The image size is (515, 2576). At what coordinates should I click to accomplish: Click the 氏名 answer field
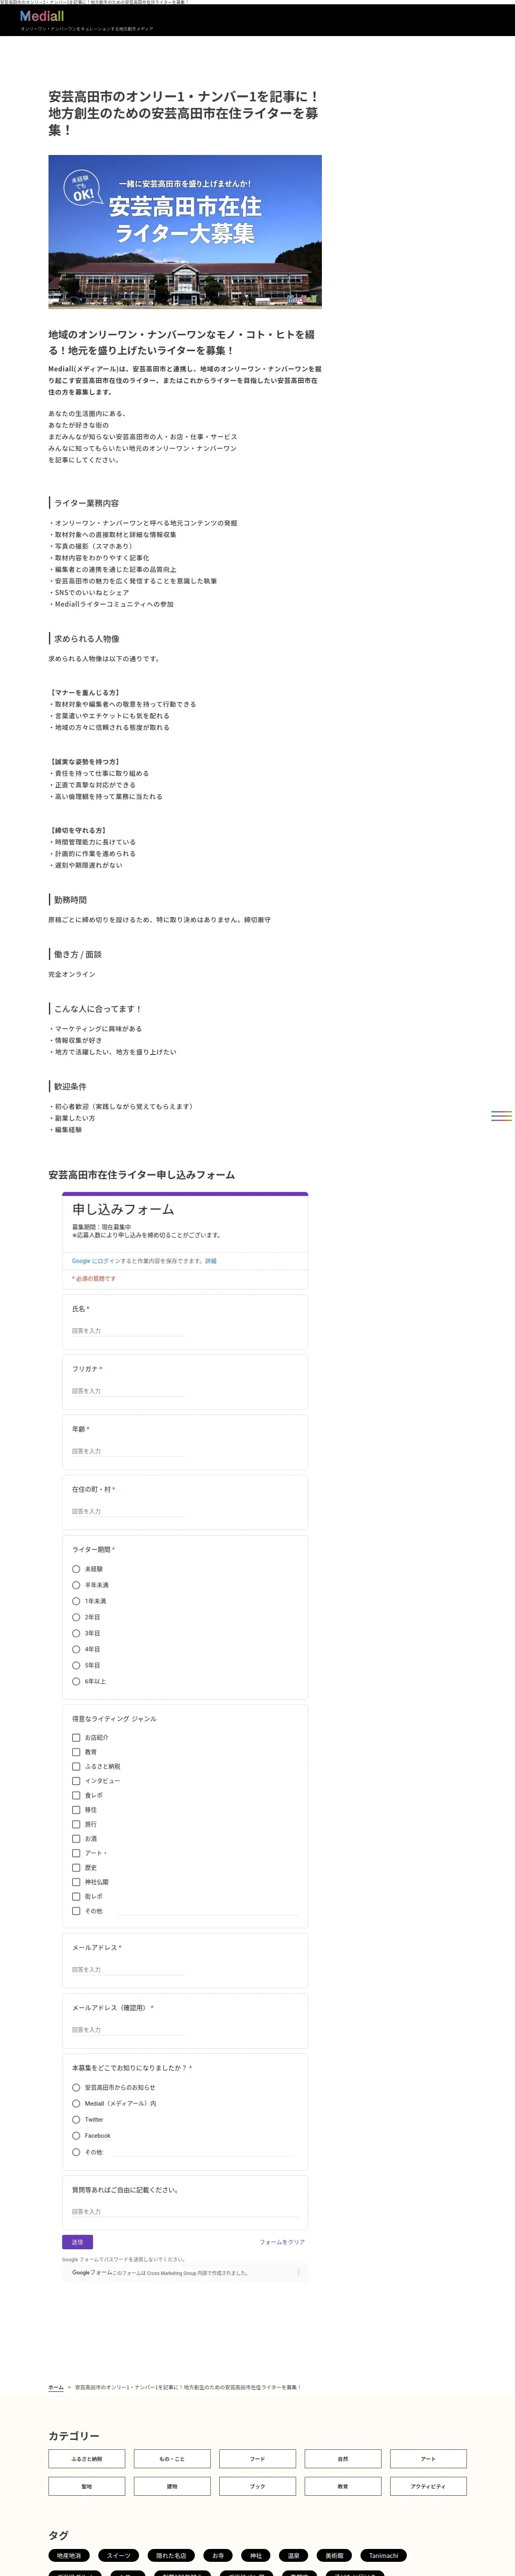point(128,1331)
